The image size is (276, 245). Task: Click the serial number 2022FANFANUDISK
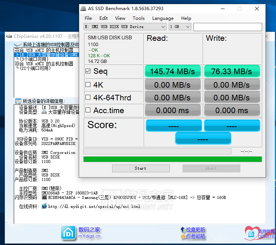tap(58, 143)
